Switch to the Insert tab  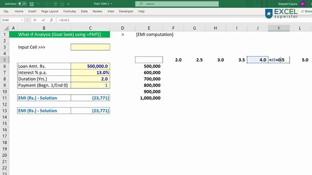(x=32, y=11)
